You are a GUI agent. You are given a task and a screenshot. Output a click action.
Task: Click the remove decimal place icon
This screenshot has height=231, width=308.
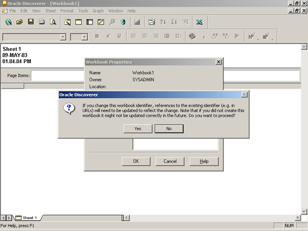226,36
